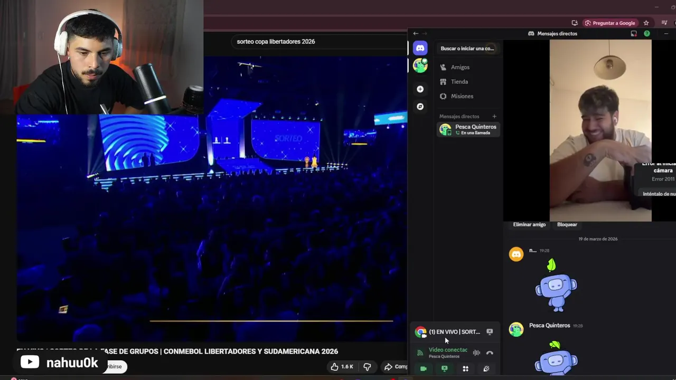Viewport: 676px width, 380px height.
Task: Click the YouTube Compartir share button
Action: point(395,367)
